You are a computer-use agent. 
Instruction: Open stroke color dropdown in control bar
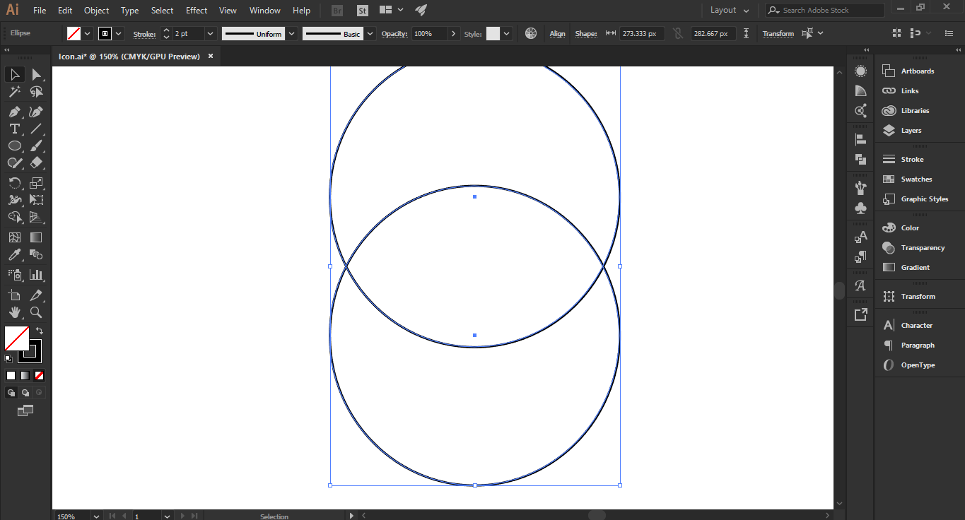pos(119,33)
